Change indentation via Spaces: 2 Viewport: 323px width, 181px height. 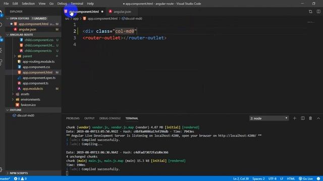tap(258, 179)
